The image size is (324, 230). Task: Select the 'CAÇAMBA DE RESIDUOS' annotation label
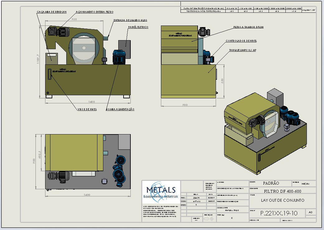pos(52,12)
